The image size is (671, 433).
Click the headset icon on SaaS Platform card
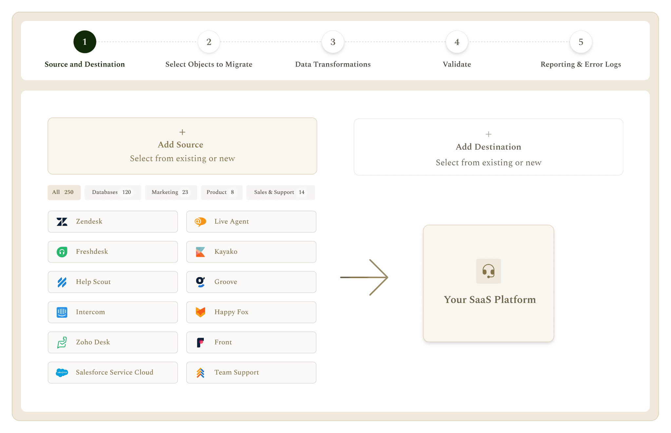489,271
